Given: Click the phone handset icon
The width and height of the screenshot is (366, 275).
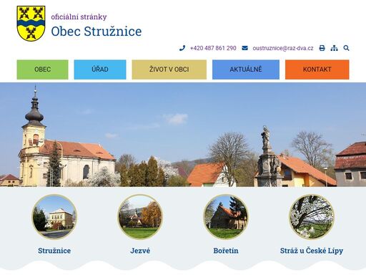Looking at the screenshot, I should (x=182, y=48).
